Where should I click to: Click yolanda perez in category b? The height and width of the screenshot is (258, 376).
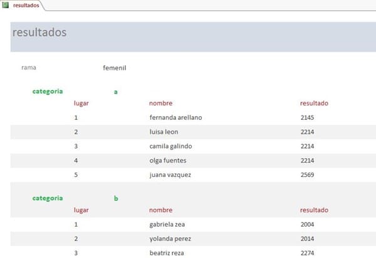[x=169, y=239]
